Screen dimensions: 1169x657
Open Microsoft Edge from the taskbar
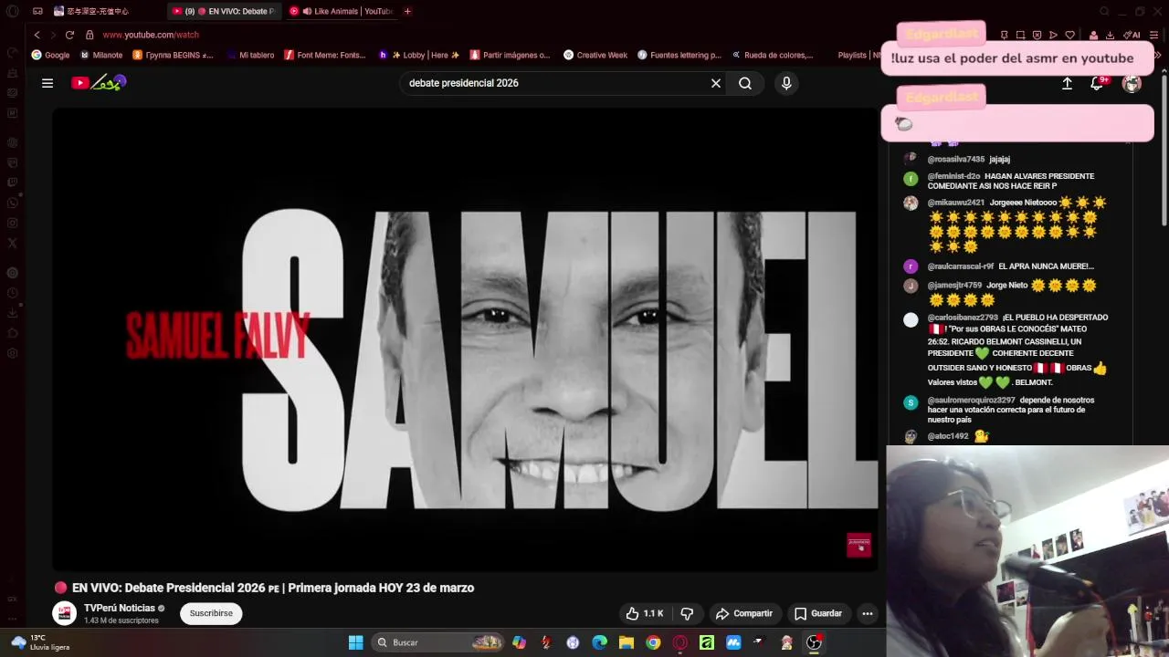coord(599,642)
